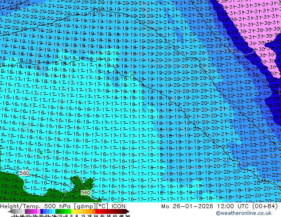Click the 'Height/Temp. 500 hPa' map title

tap(35, 206)
